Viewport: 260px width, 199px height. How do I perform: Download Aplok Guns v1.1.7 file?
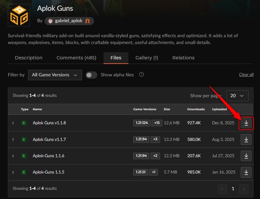[246, 140]
